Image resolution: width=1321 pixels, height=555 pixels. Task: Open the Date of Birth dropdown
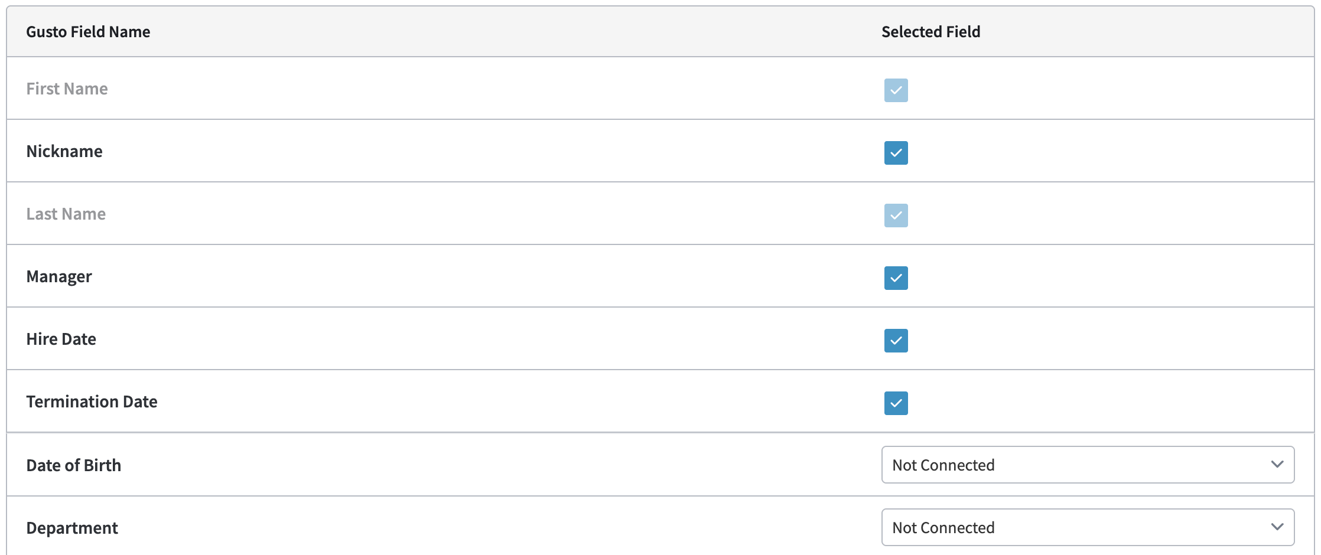click(1087, 465)
